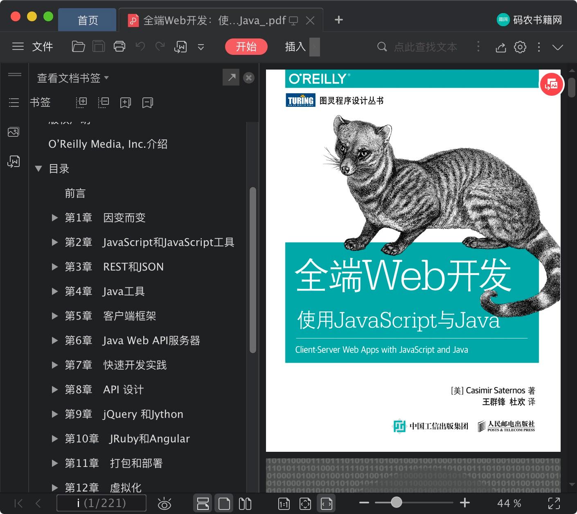The image size is (577, 514).
Task: Click the undo arrow icon
Action: coord(140,47)
